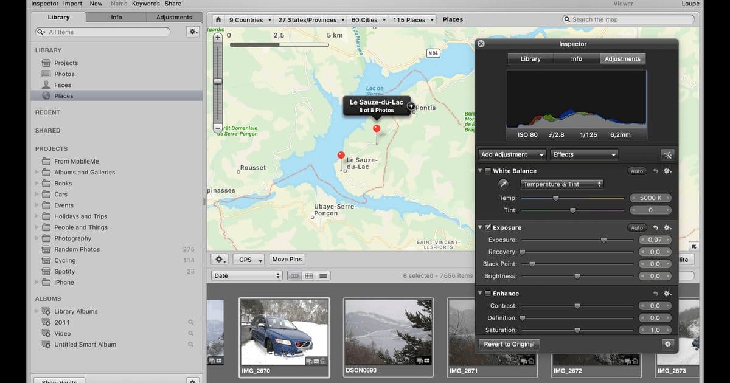730x383 pixels.
Task: Toggle the Enhance adjustment checkbox
Action: 488,293
